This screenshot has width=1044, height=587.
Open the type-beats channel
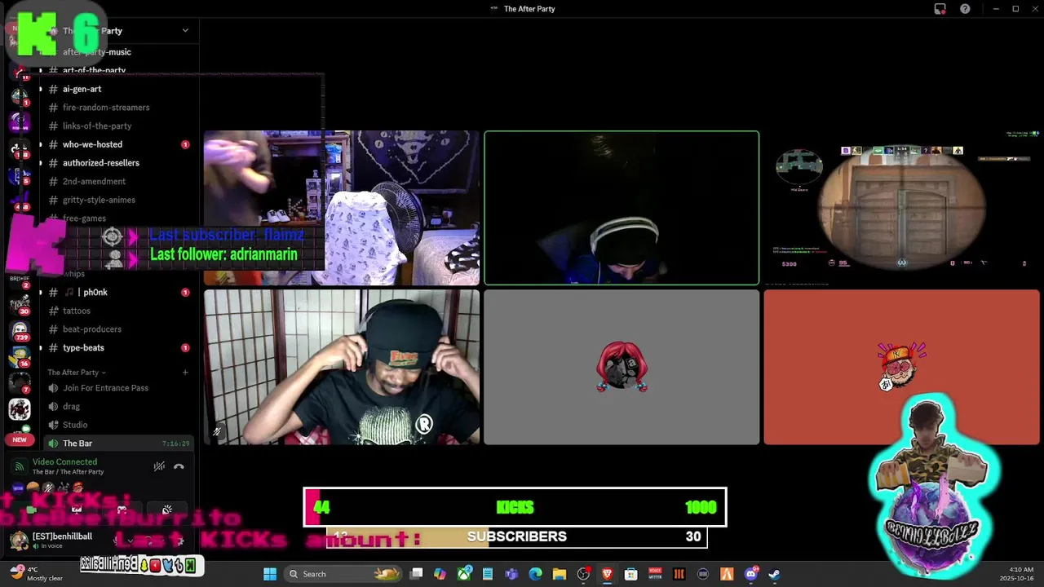point(119,348)
